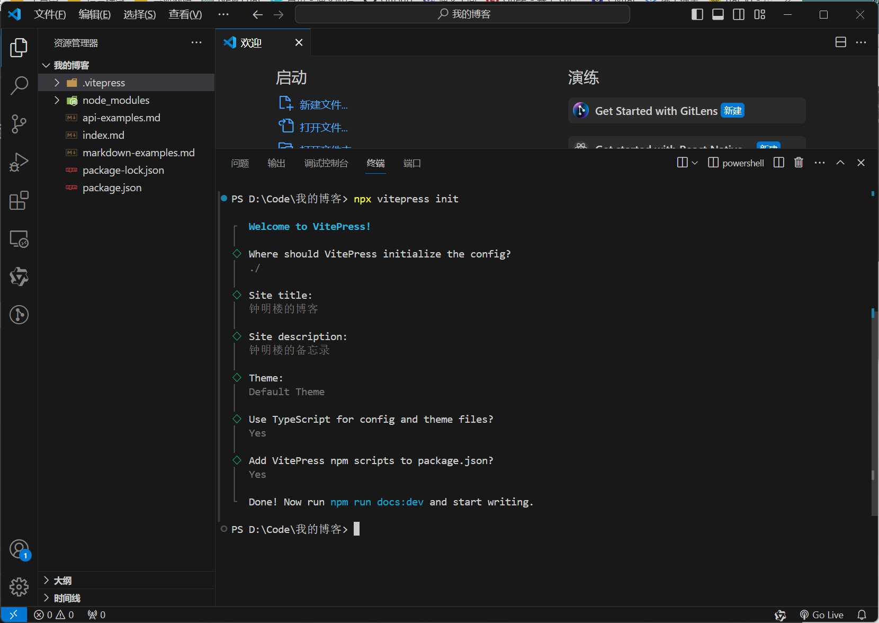This screenshot has height=623, width=879.
Task: Toggle primary side bar visibility
Action: (697, 14)
